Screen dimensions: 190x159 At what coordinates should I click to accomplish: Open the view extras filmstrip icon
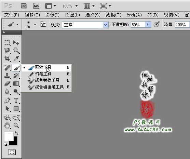tap(48, 6)
